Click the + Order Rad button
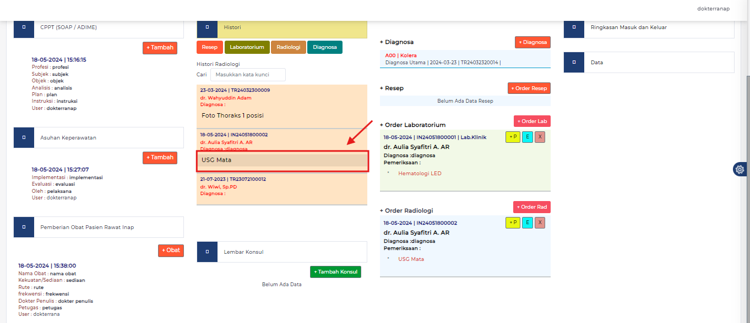 531,207
